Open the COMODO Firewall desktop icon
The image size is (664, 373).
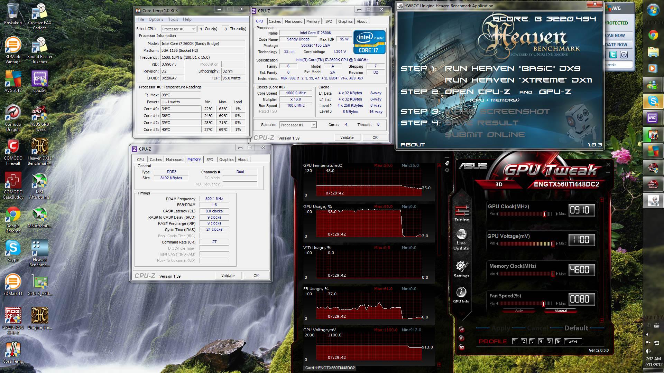click(x=13, y=152)
